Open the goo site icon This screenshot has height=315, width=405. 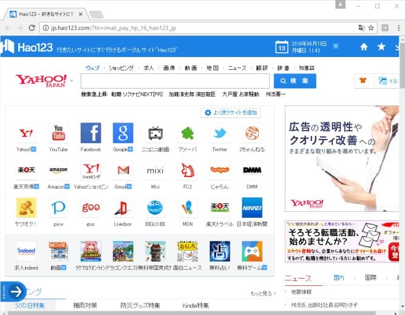click(91, 208)
